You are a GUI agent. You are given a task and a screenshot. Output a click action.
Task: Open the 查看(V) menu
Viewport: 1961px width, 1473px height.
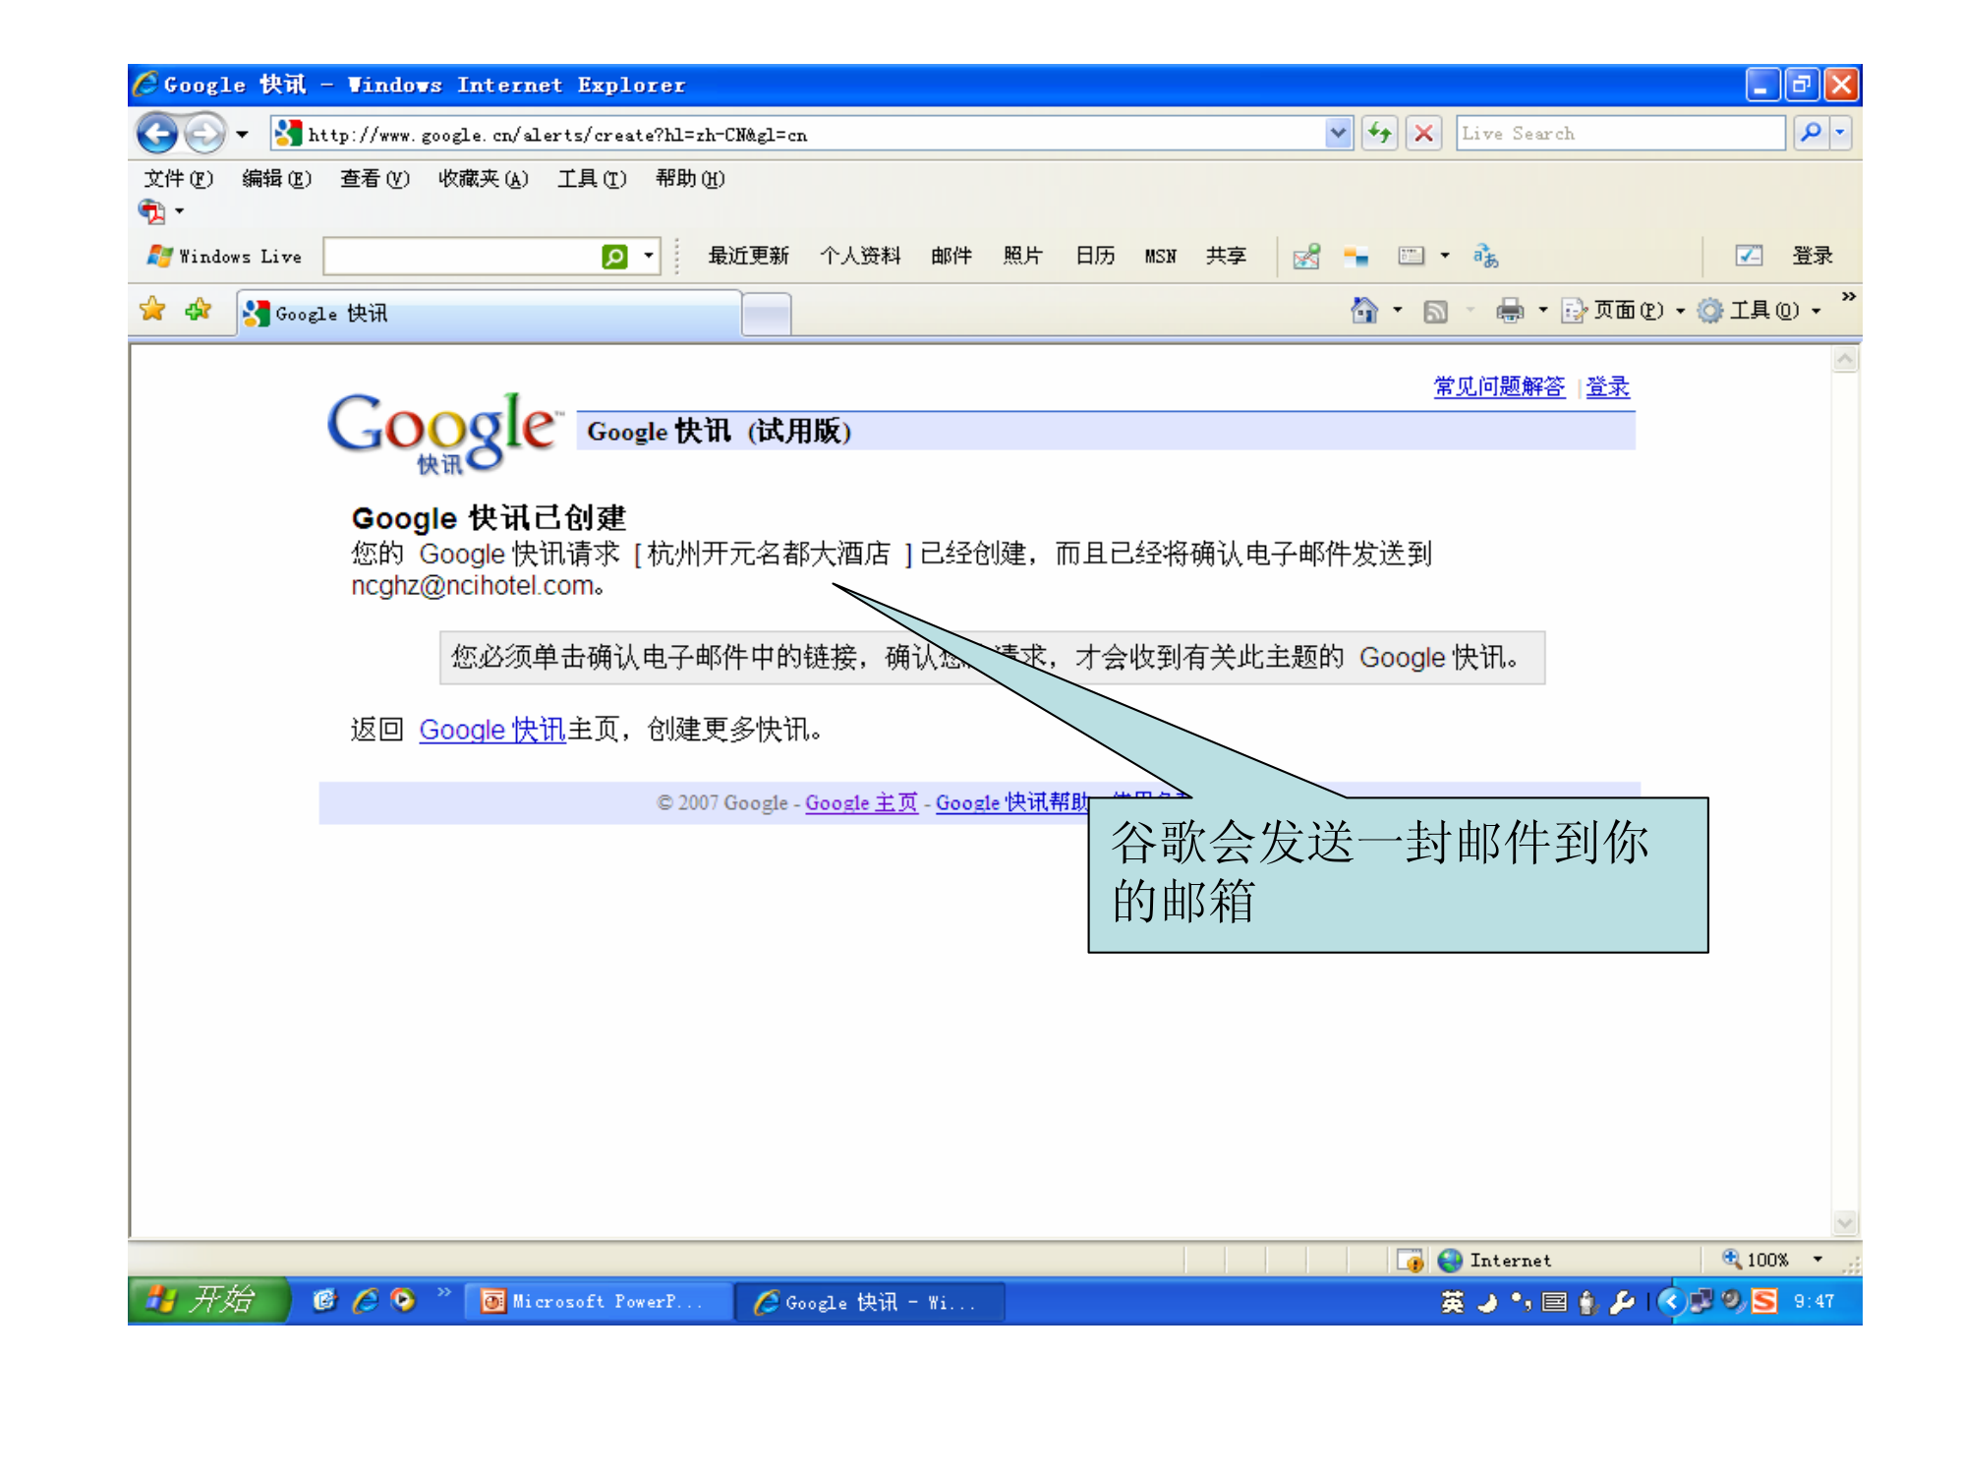tap(375, 179)
